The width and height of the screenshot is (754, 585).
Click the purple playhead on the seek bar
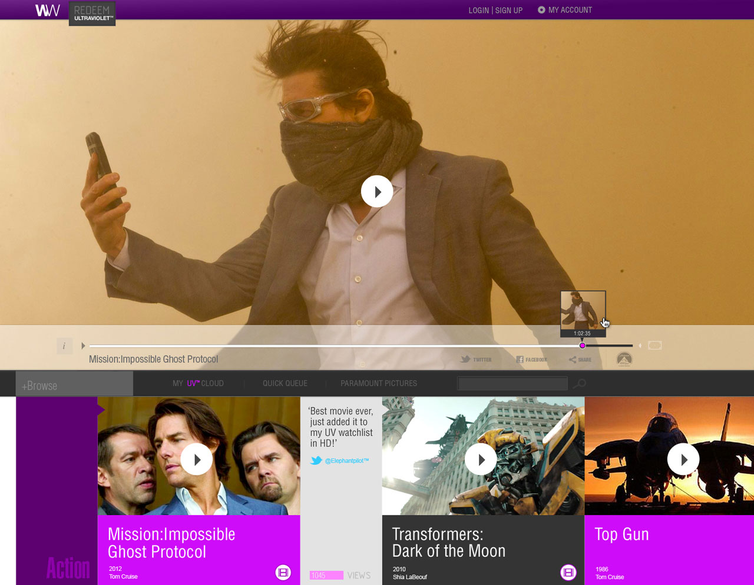(582, 345)
